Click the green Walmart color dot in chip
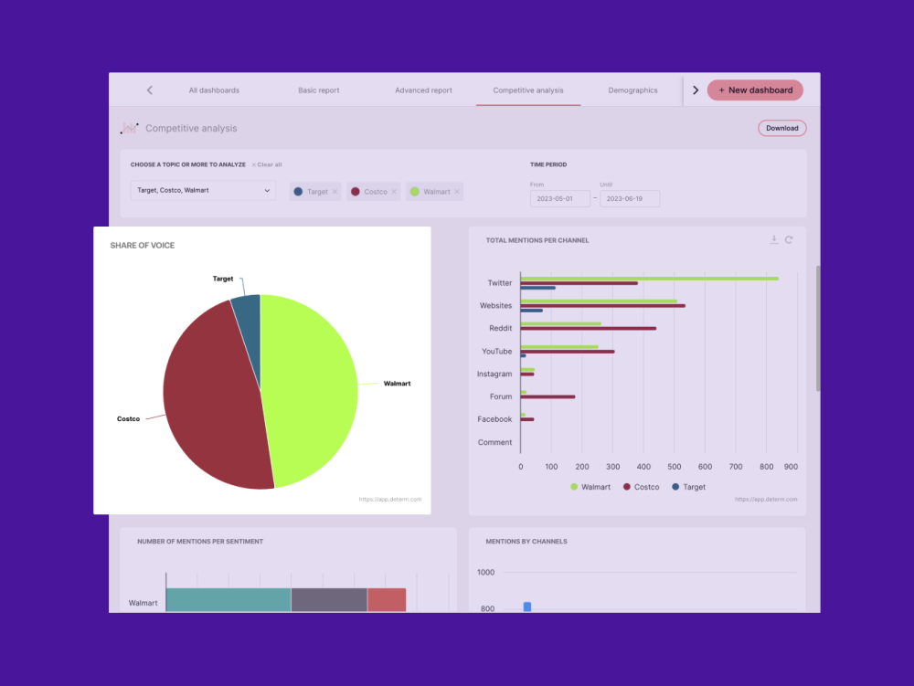The height and width of the screenshot is (686, 914). click(414, 192)
